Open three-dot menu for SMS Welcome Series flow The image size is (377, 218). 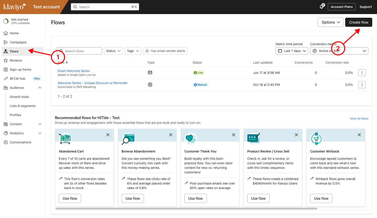362,85
